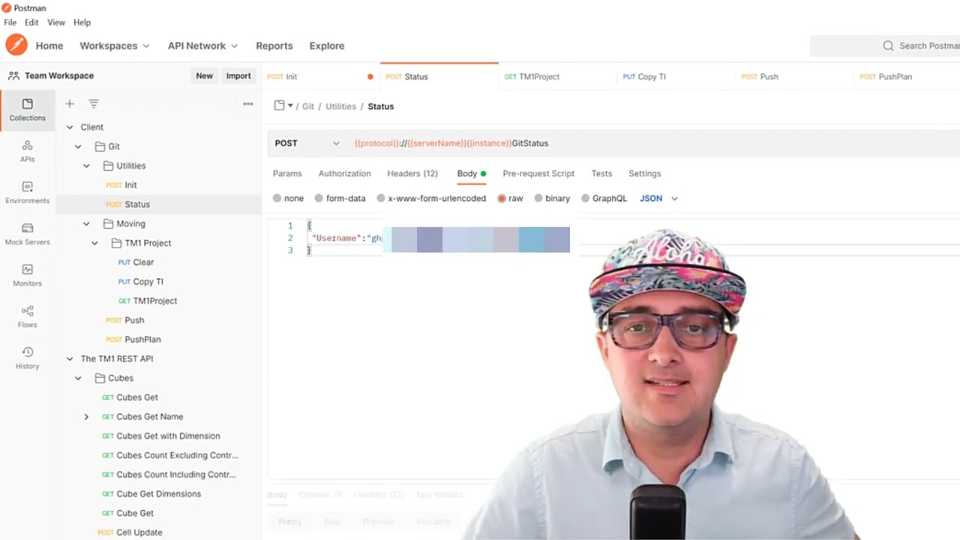Collapse the TM1 Project folder chevron

click(x=94, y=243)
